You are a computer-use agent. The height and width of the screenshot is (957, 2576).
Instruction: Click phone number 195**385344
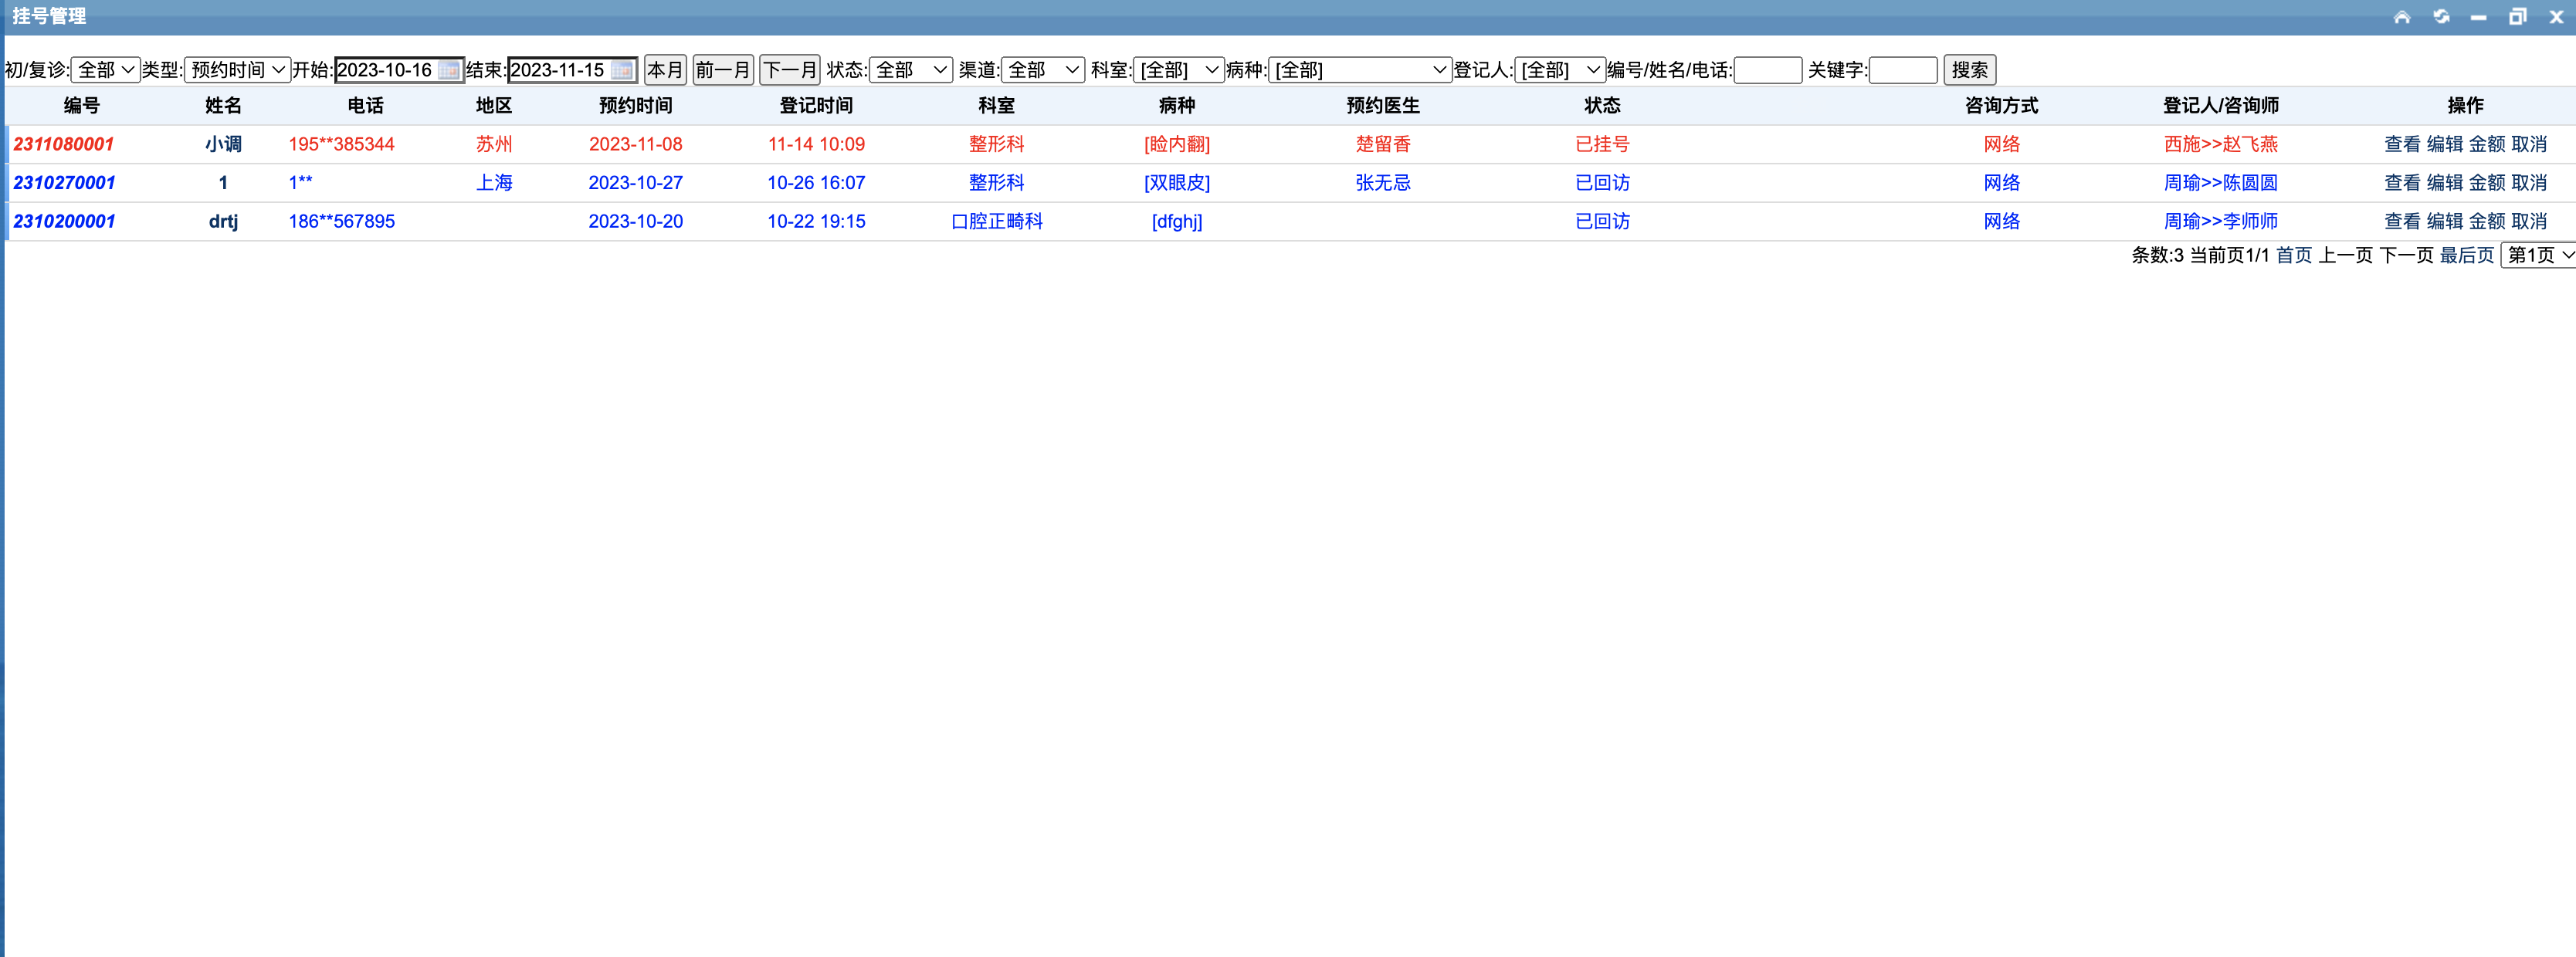342,144
